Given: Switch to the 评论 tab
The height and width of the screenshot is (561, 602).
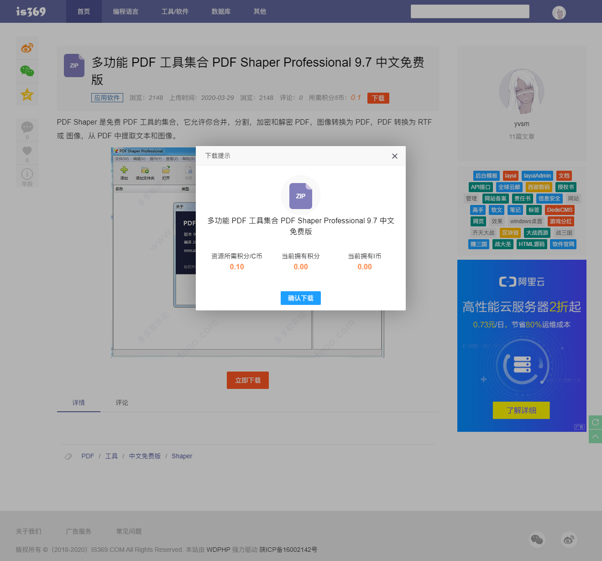Looking at the screenshot, I should click(x=122, y=403).
